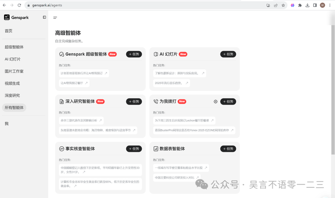Open the Lechon餐厅 booking suggested task
This screenshot has height=198, width=335.
pyautogui.click(x=184, y=120)
